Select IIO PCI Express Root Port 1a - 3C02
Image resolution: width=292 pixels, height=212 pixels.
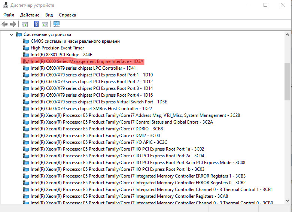click(x=117, y=149)
